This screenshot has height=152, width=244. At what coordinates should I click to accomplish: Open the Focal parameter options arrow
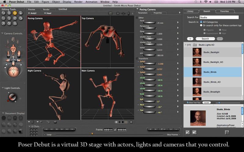click(178, 22)
